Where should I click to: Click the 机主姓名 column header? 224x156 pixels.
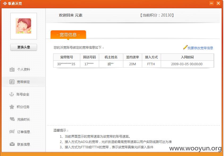(x=111, y=57)
